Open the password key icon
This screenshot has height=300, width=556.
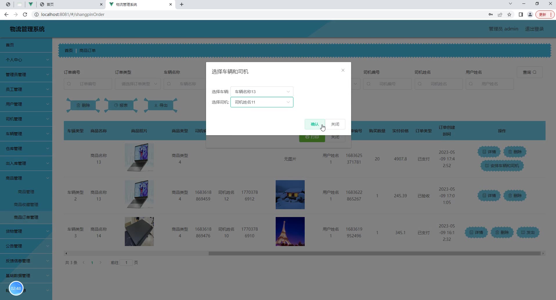[491, 15]
